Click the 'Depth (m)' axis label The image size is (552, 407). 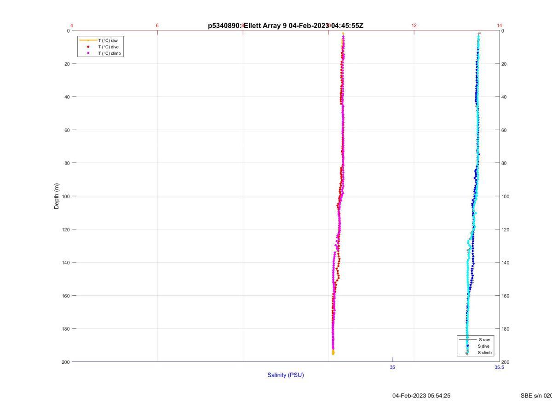pos(57,196)
